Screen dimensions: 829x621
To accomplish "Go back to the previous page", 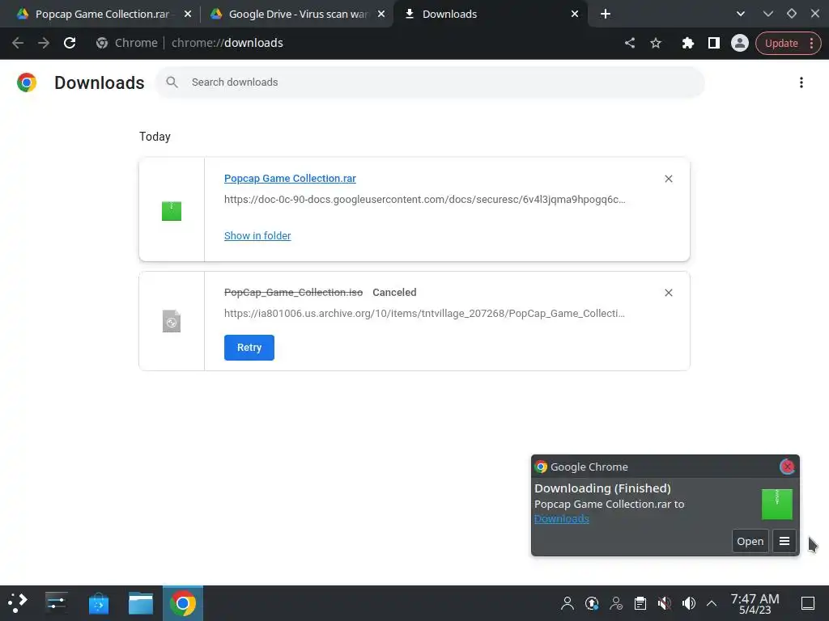I will click(18, 43).
